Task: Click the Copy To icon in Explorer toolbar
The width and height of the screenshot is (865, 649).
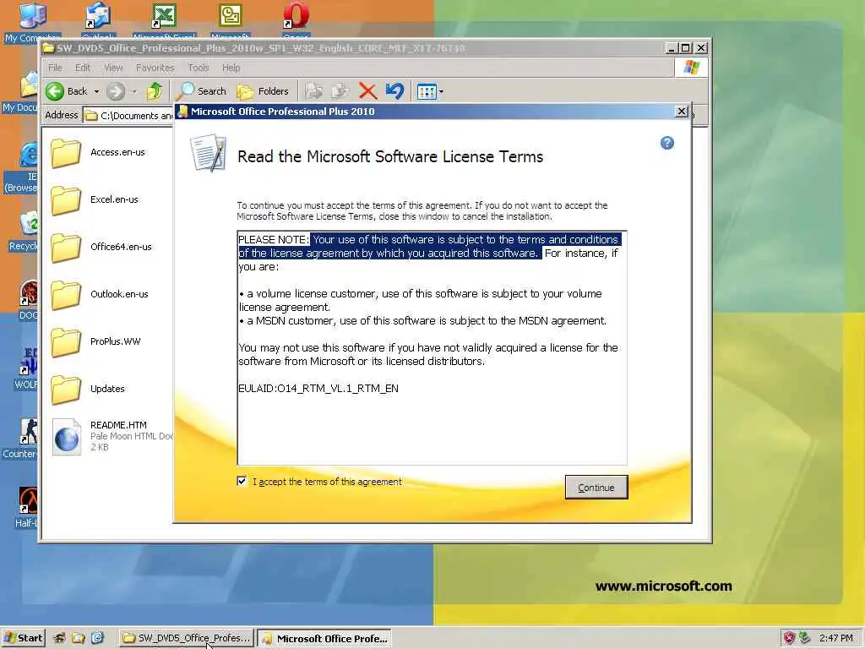Action: [340, 91]
